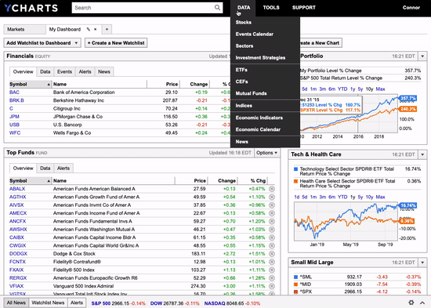Remove AMECX row from Top Funds
The width and height of the screenshot is (431, 308).
coord(272,213)
